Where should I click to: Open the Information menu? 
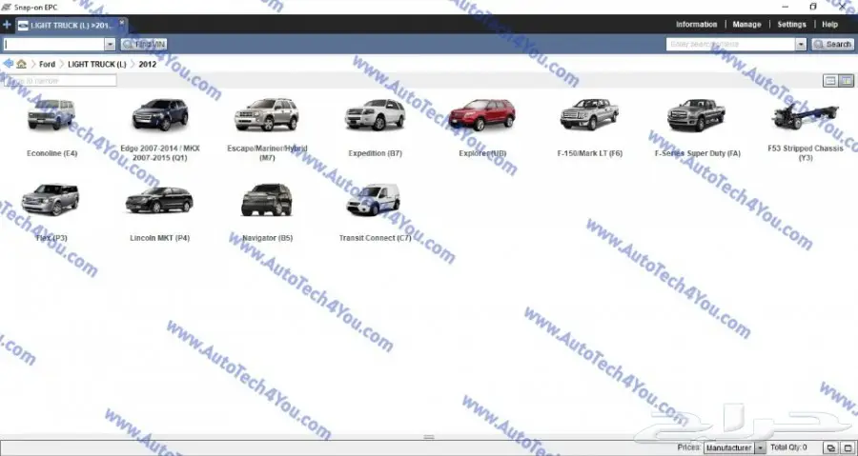(x=696, y=25)
